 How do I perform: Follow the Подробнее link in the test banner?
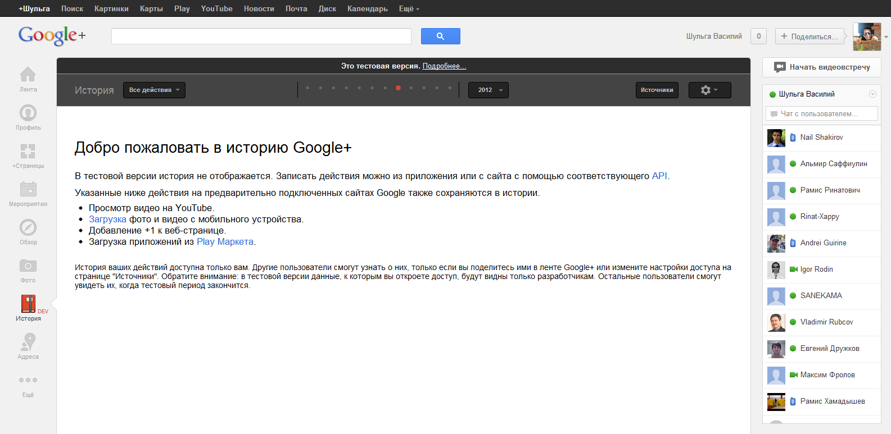point(444,66)
